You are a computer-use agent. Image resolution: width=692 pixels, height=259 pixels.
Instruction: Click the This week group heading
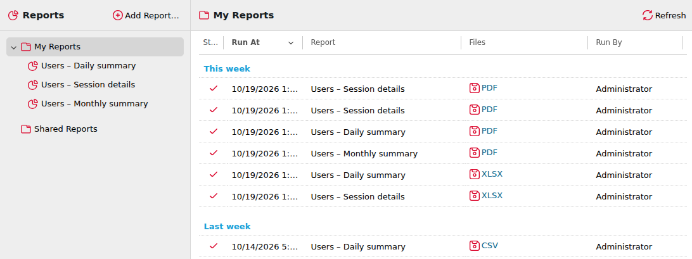click(227, 69)
